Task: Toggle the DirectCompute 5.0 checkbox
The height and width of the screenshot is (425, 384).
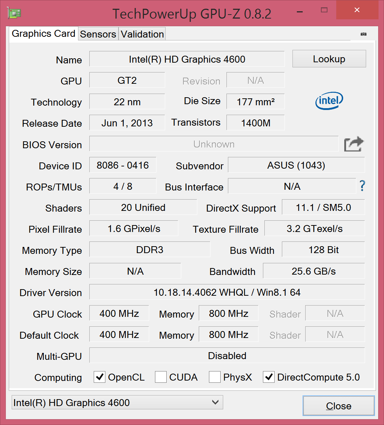Action: click(x=269, y=377)
